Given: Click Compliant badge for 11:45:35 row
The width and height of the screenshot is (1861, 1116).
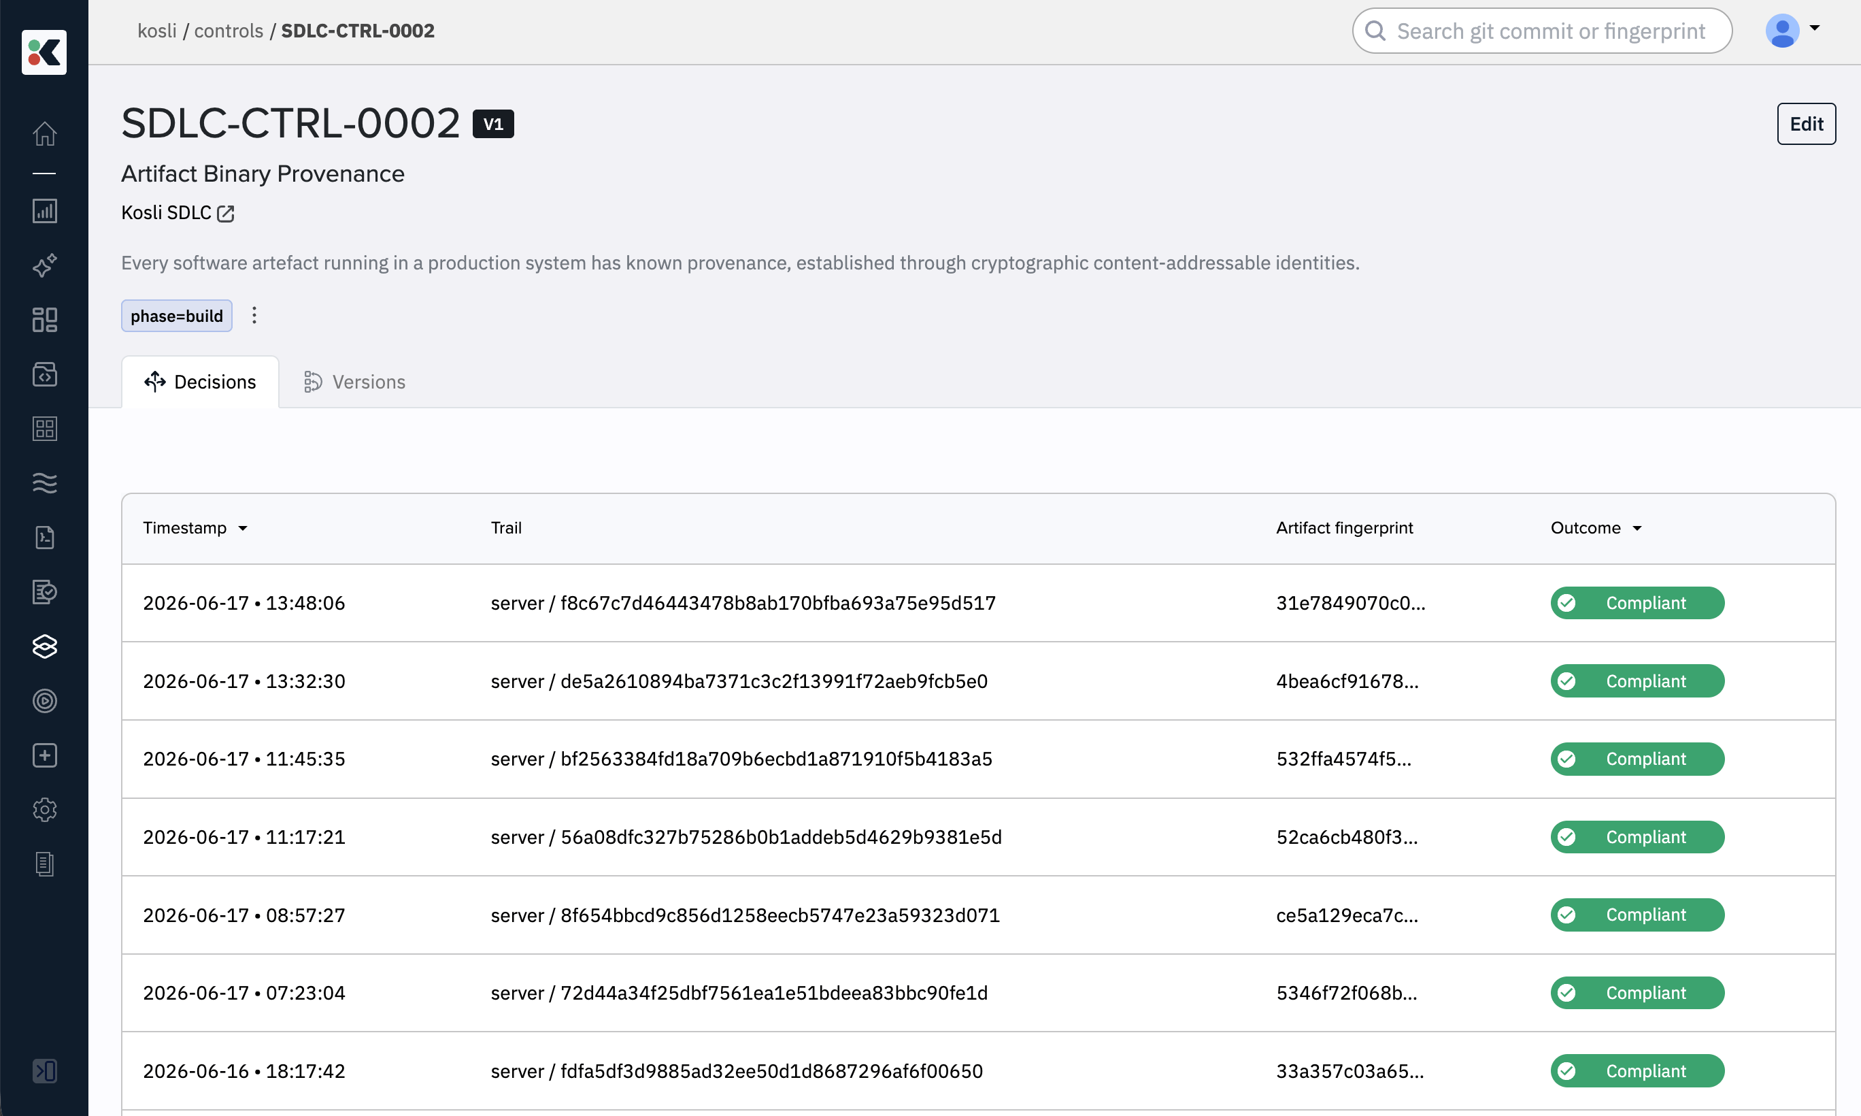Looking at the screenshot, I should tap(1637, 759).
